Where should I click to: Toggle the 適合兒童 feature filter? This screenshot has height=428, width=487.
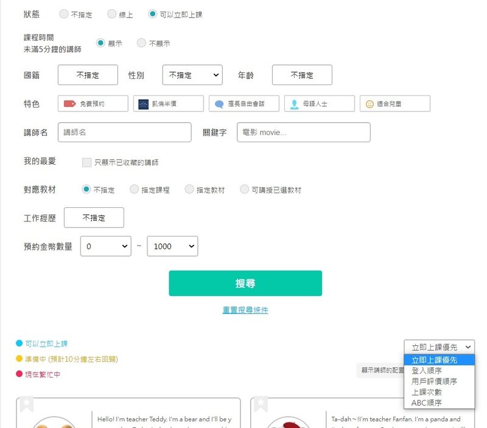[394, 103]
